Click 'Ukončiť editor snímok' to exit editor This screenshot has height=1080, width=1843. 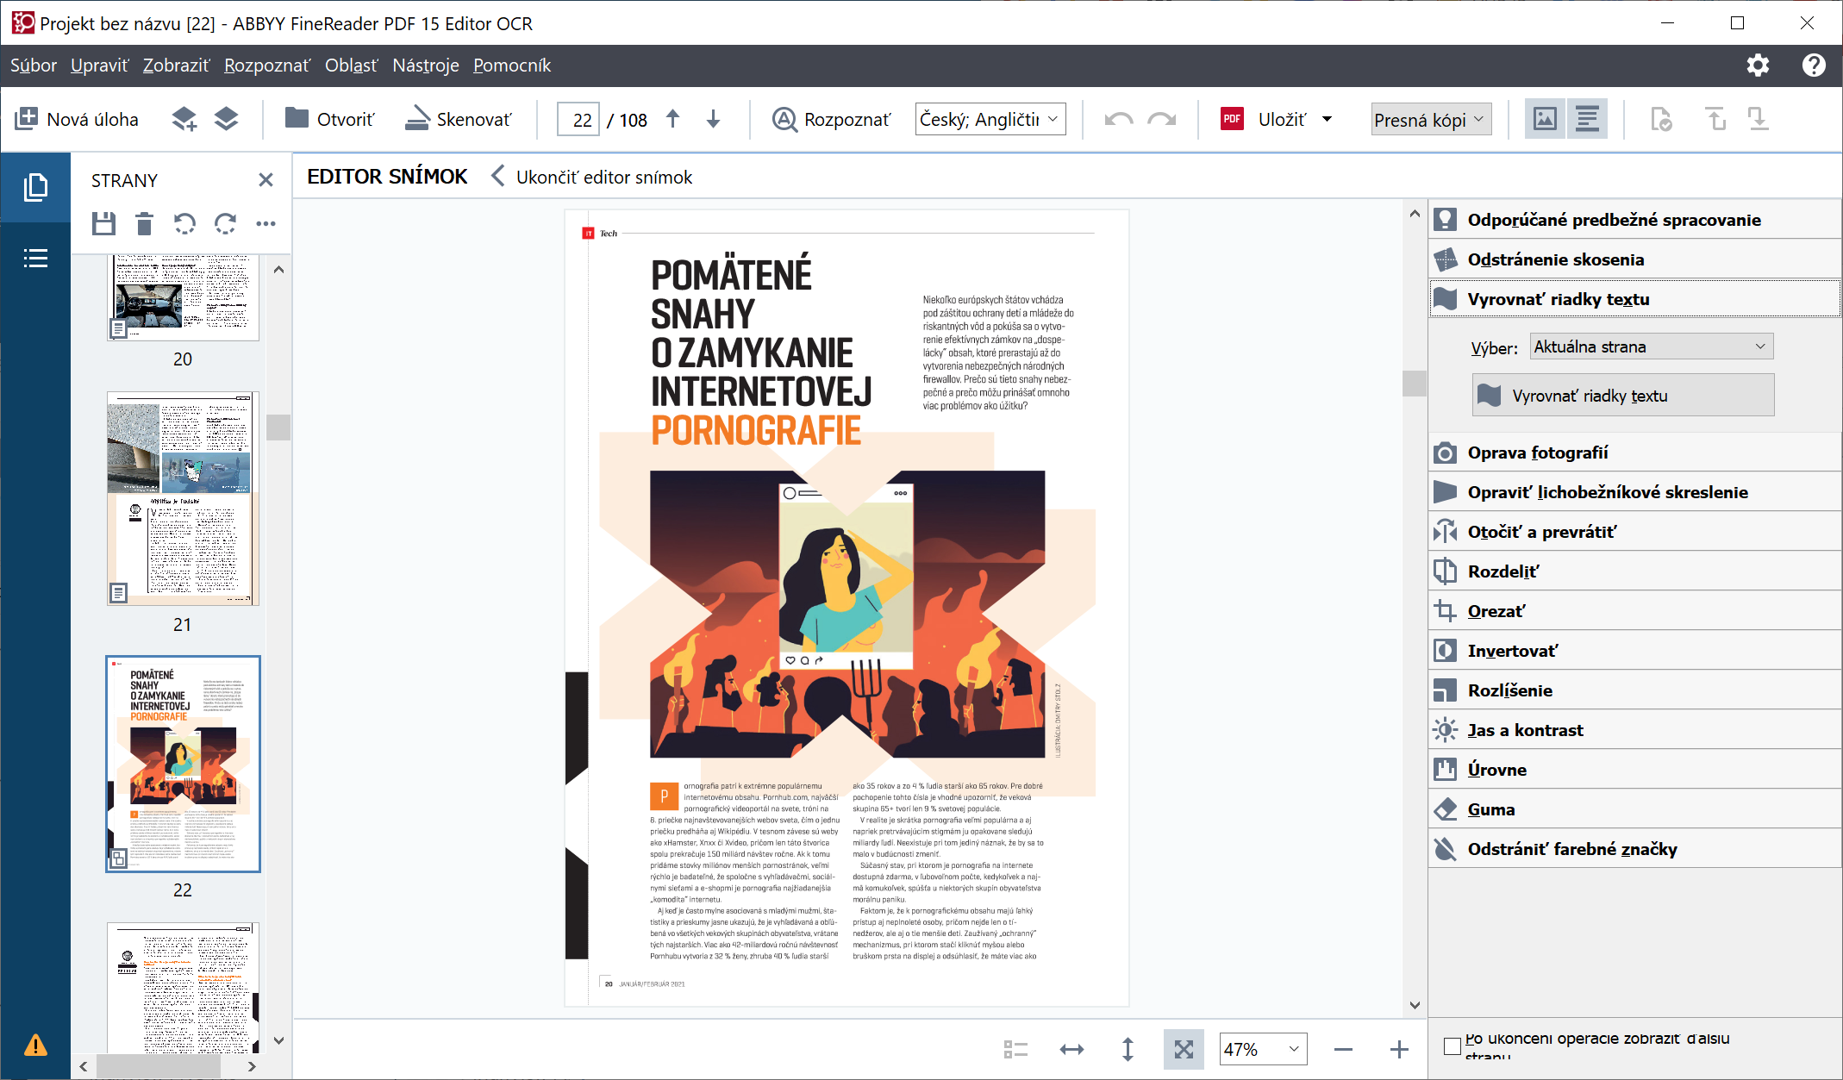[603, 177]
